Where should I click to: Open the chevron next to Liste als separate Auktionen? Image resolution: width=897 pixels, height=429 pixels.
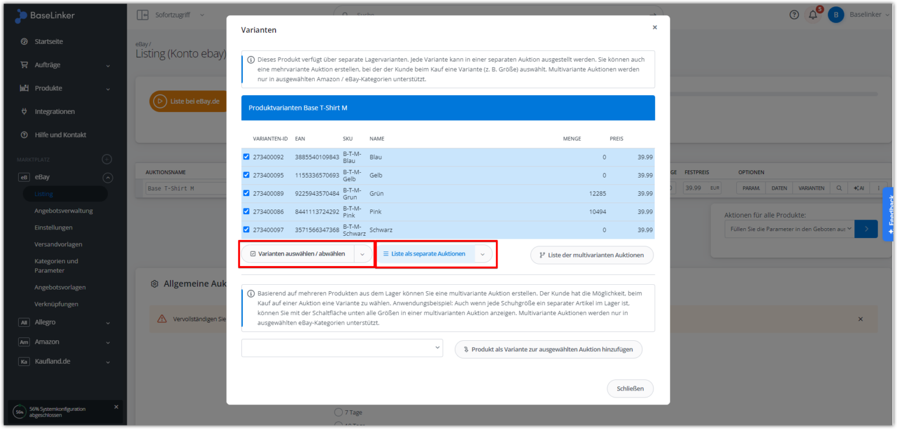pos(483,253)
